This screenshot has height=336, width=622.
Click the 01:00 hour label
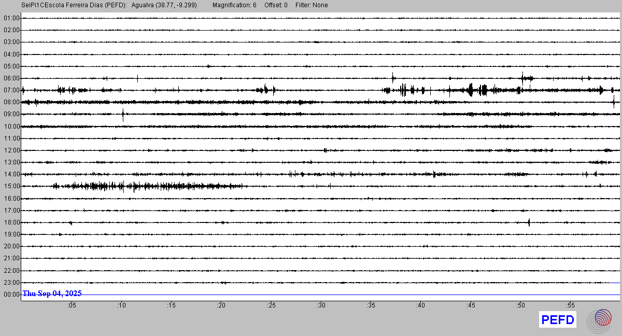(x=11, y=18)
